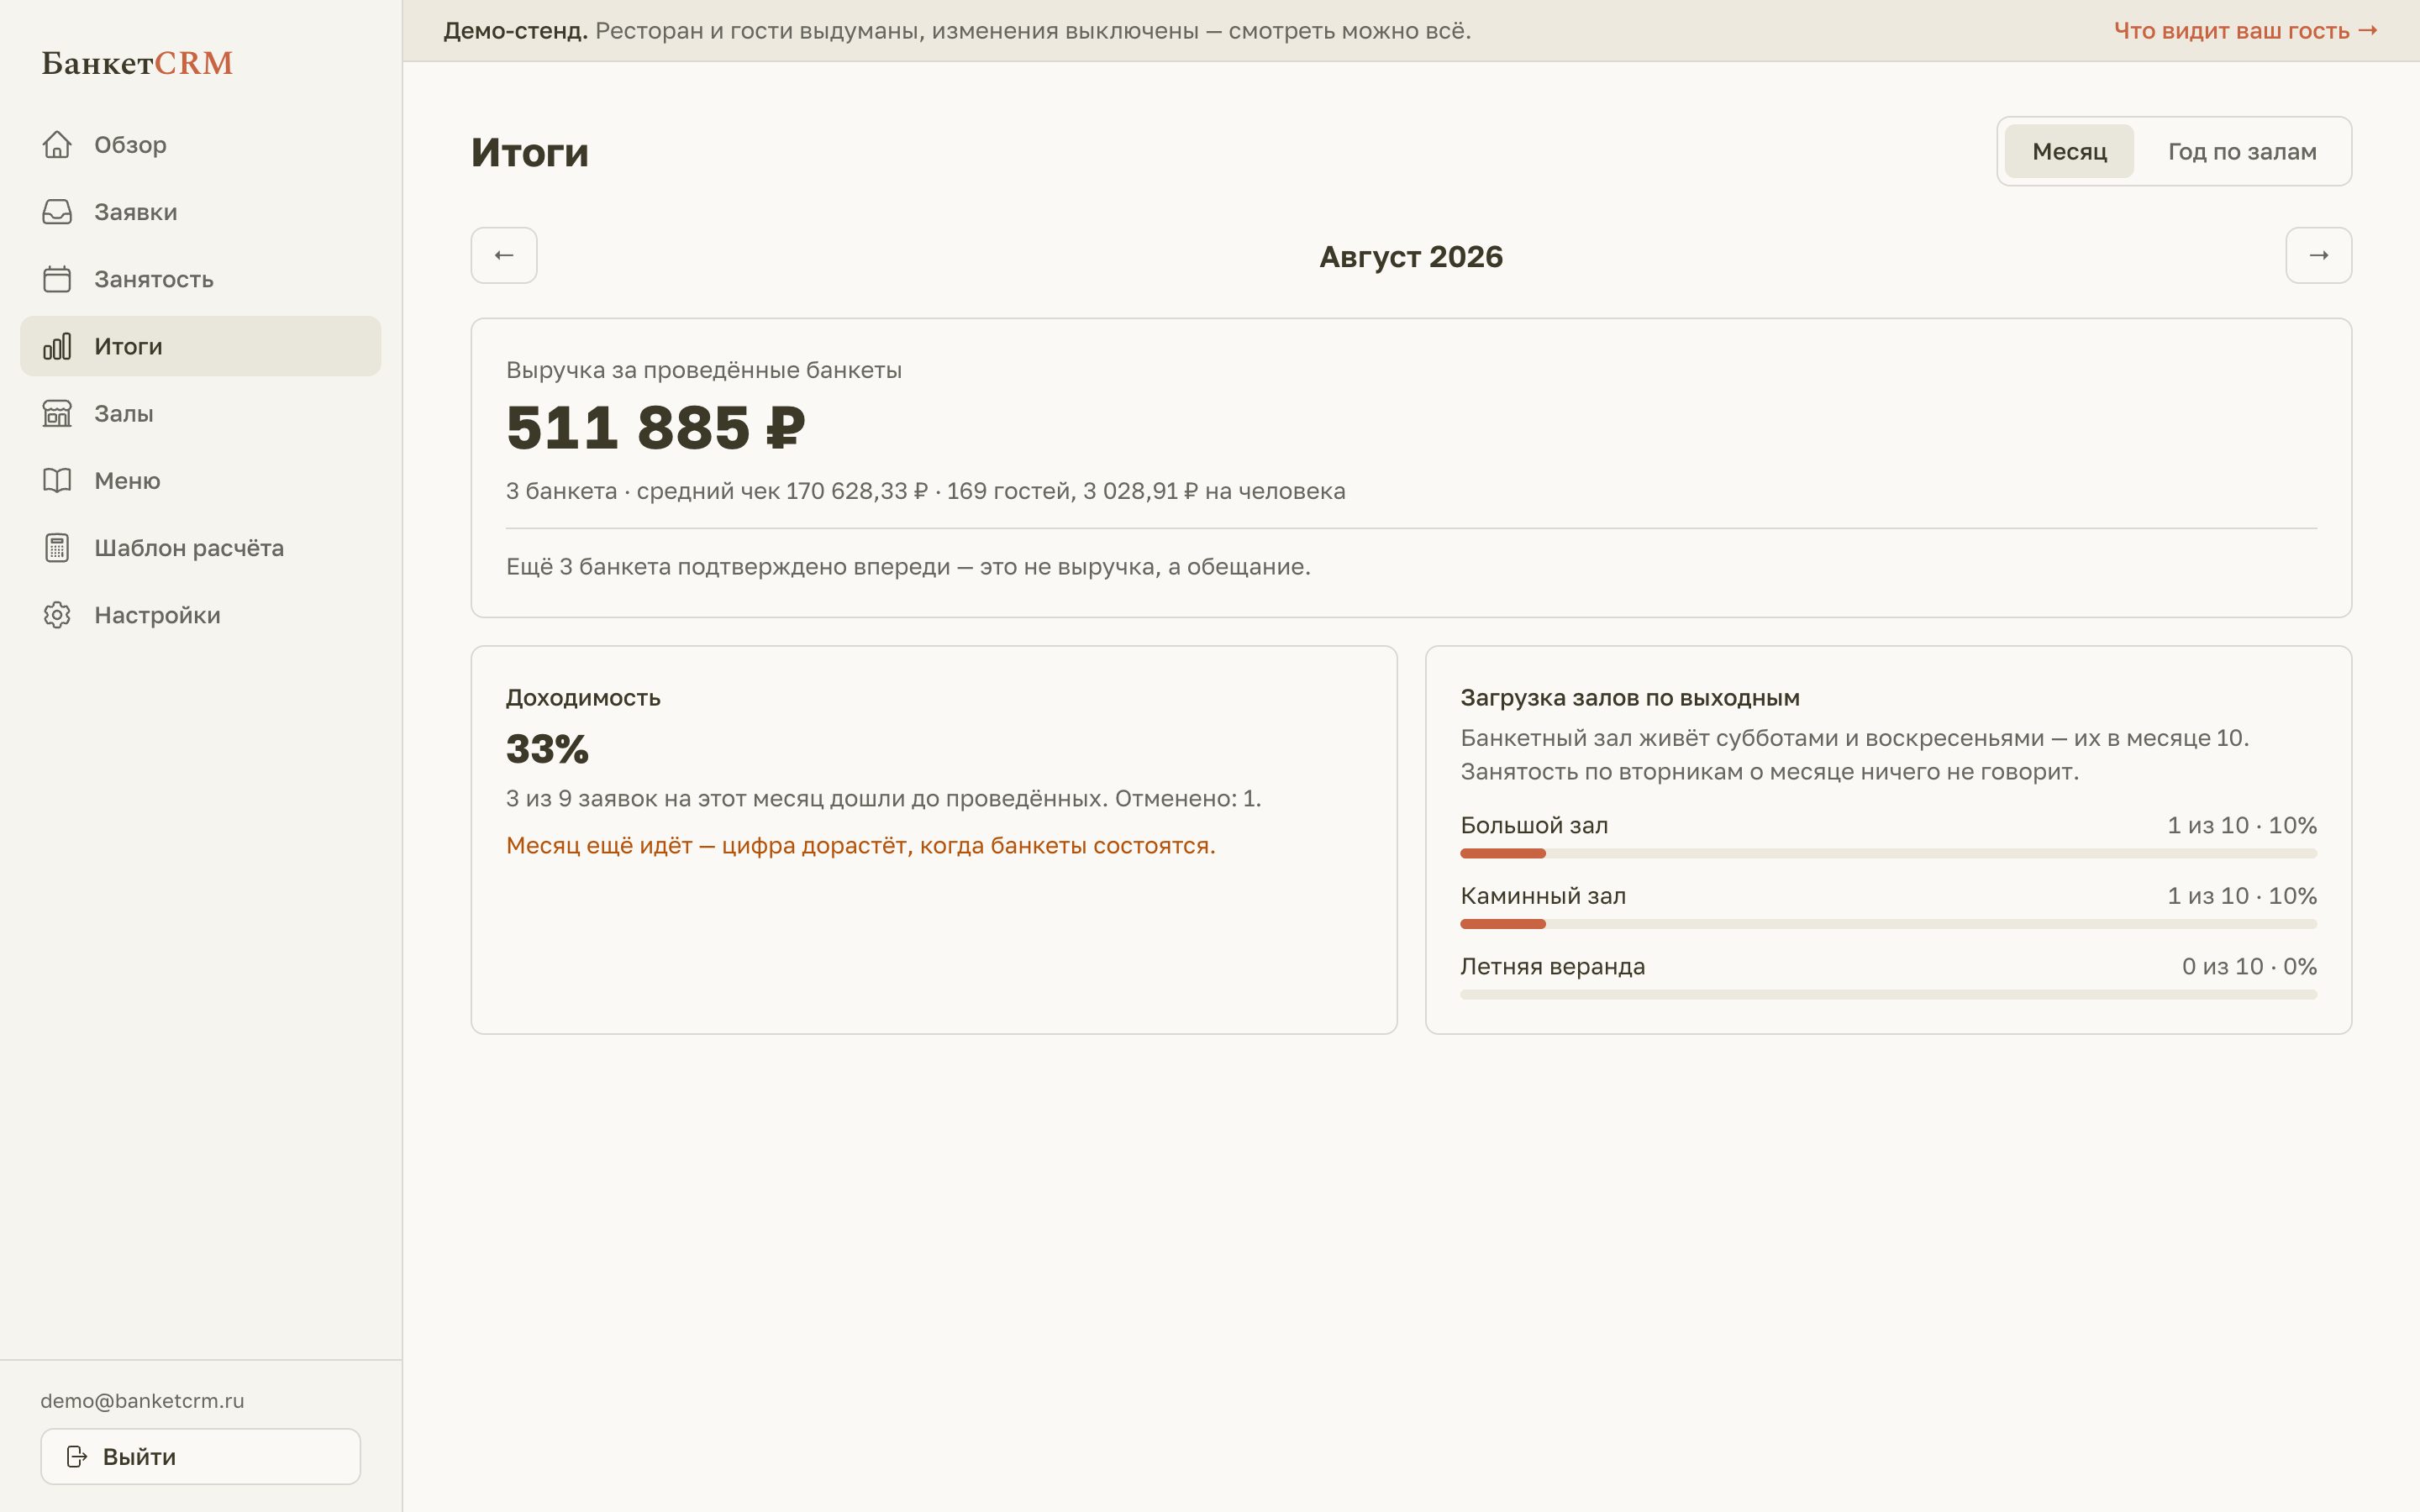Click the Выйти logout button

click(200, 1456)
